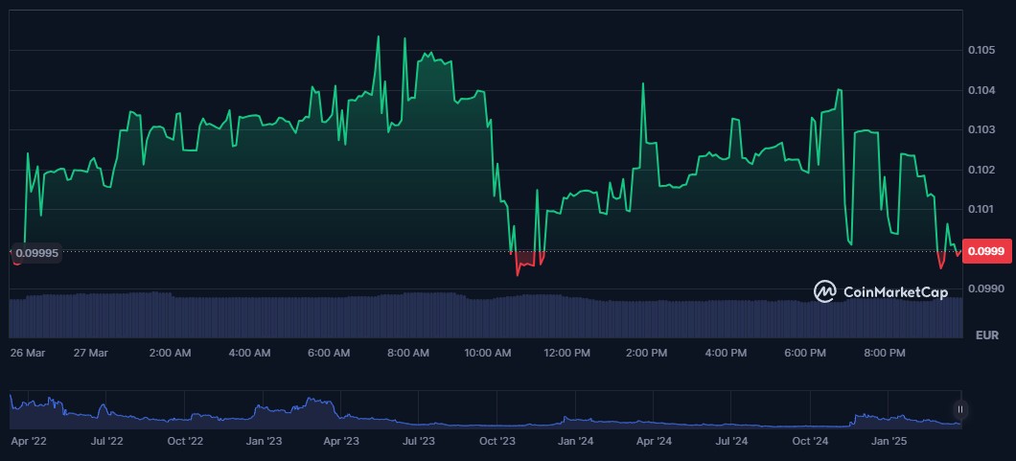
Task: Click the 26 Mar date axis label
Action: coord(28,353)
